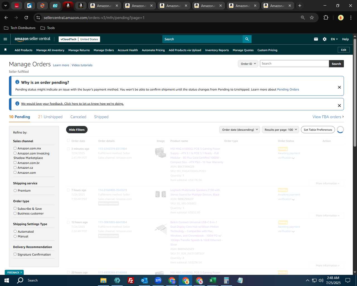Screen dimensions: 357x286
Task: Switch to the Canceled tab
Action: tap(78, 117)
